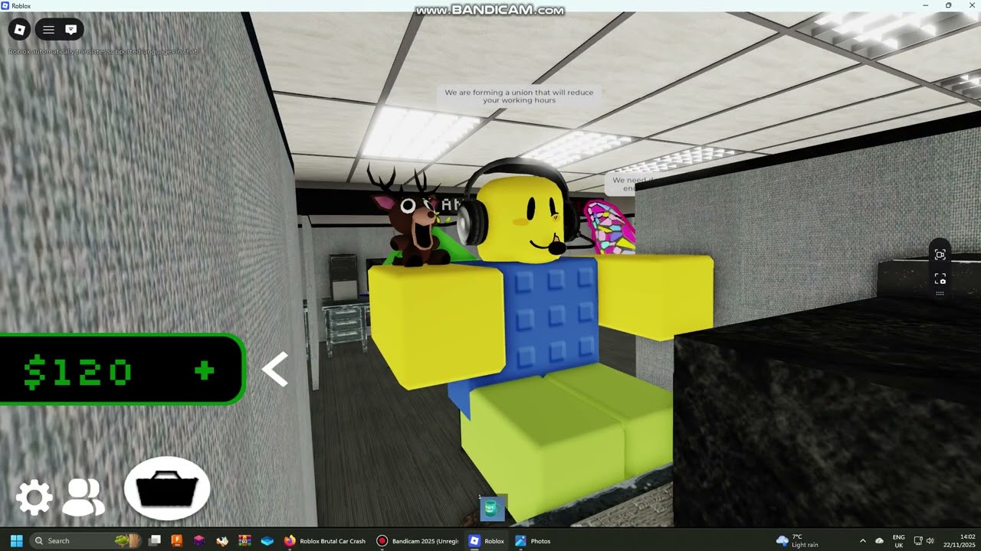The width and height of the screenshot is (981, 551).
Task: Open the players/friends icon
Action: point(84,498)
